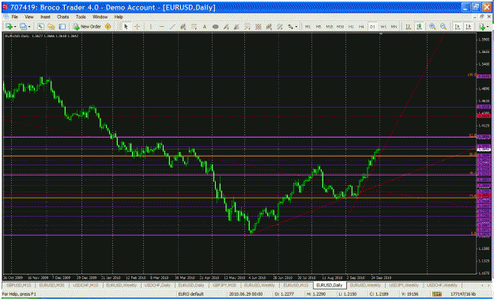
Task: Toggle the Navigator window icon
Action: (51, 27)
